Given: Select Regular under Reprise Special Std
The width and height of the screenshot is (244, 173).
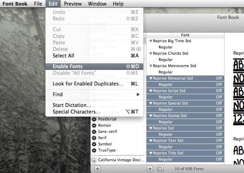Looking at the screenshot, I should (185, 109).
